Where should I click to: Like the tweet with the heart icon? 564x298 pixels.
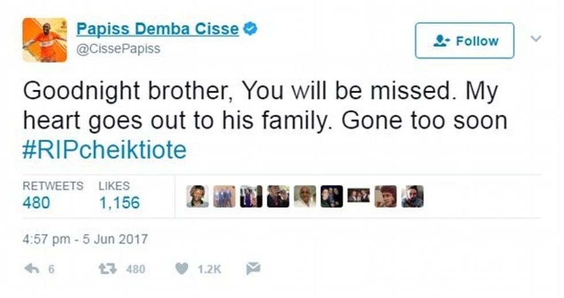(182, 269)
